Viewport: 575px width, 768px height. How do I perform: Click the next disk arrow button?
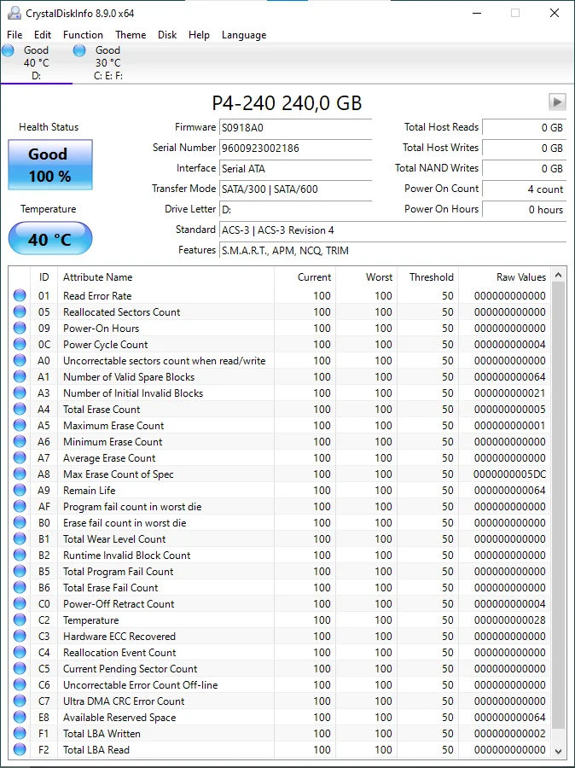tap(557, 102)
